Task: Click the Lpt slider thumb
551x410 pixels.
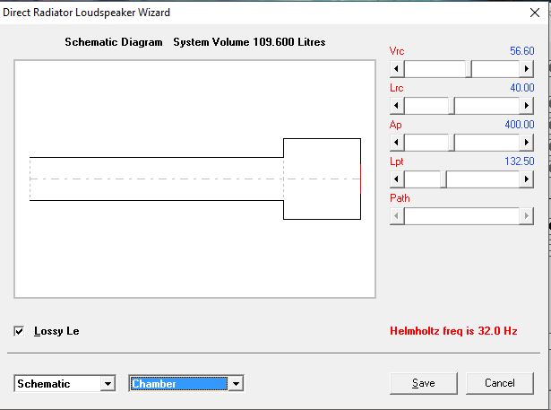Action: pos(443,179)
